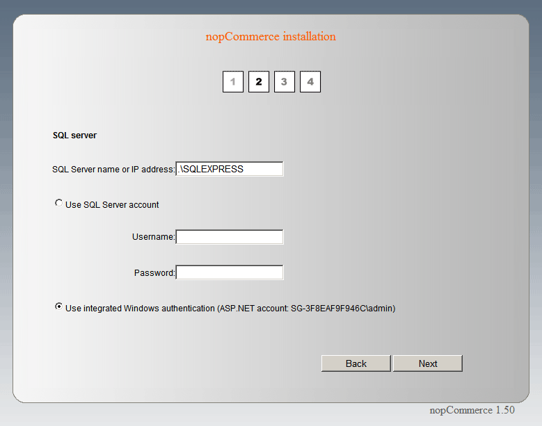Select the step 3 box
This screenshot has height=426, width=542.
(x=284, y=82)
